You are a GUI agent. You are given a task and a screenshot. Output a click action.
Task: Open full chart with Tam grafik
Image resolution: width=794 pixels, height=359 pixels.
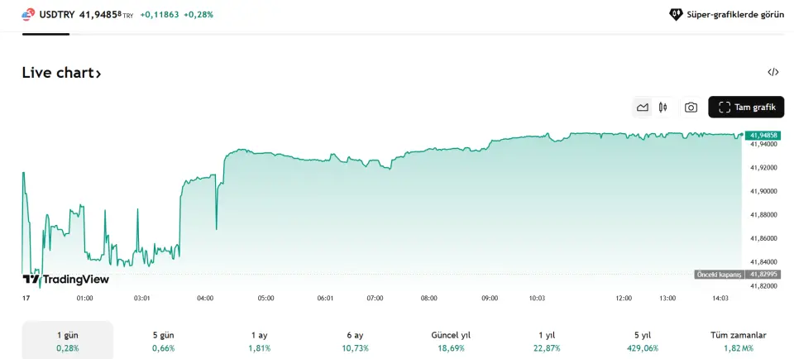tap(746, 108)
